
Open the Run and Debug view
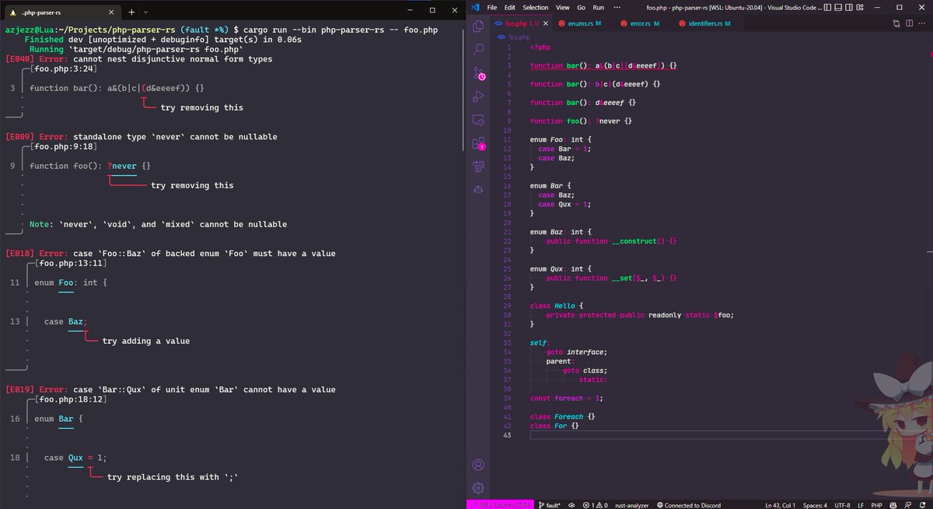(479, 97)
